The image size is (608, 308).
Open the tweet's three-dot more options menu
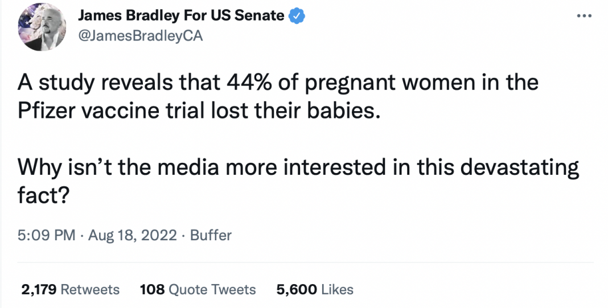[585, 16]
